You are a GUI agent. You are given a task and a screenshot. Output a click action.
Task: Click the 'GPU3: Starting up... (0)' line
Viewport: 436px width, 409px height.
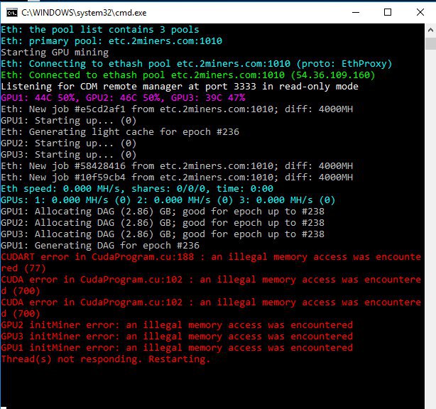click(x=69, y=155)
